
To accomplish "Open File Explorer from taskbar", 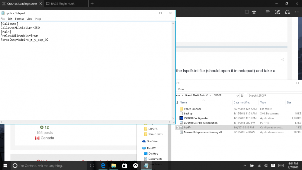I will click(x=114, y=165).
